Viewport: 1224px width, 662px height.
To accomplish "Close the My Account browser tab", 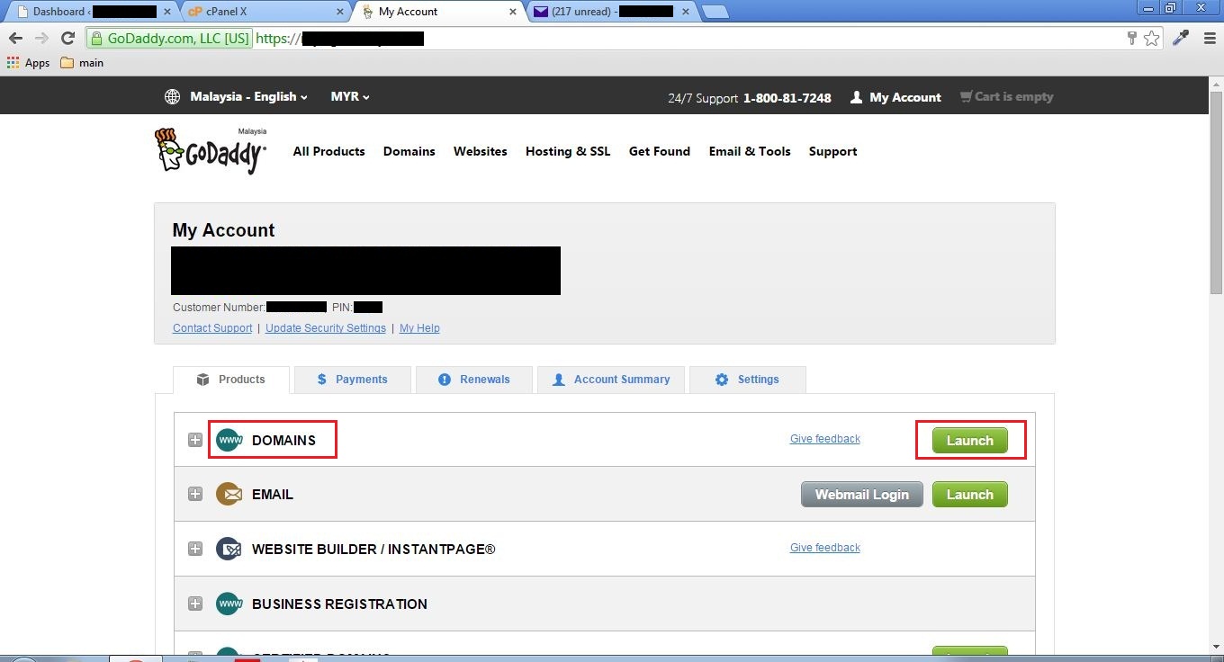I will tap(512, 12).
